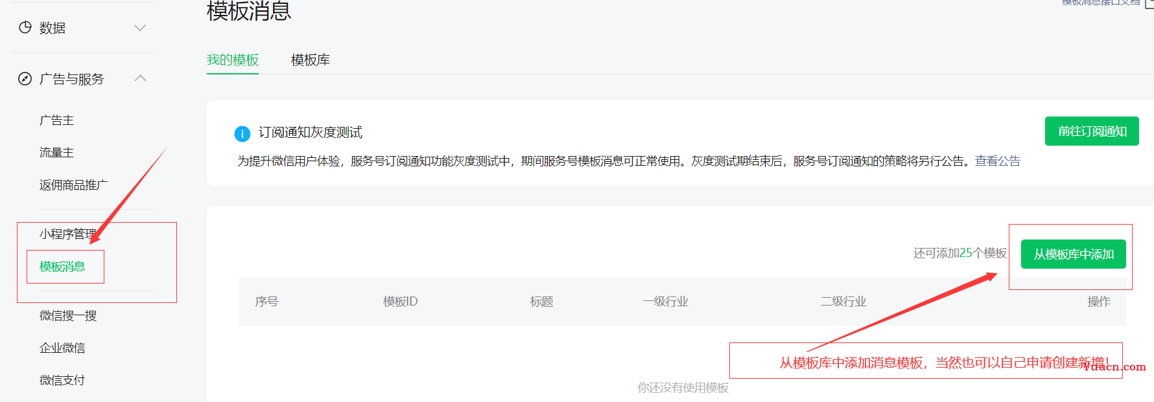Go to 返佣商品推广 in the sidebar
Image resolution: width=1154 pixels, height=402 pixels.
pyautogui.click(x=73, y=185)
